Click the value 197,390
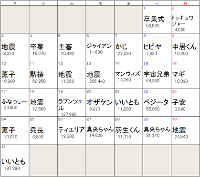Screen dimensions: 200x177 (12, 168)
